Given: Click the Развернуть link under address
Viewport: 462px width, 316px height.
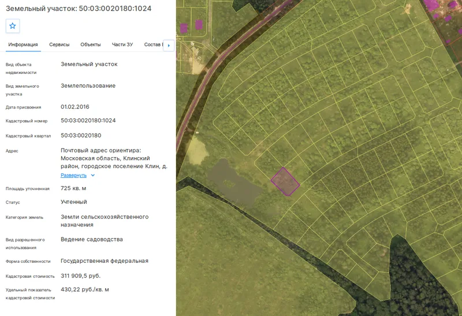Looking at the screenshot, I should pos(74,175).
